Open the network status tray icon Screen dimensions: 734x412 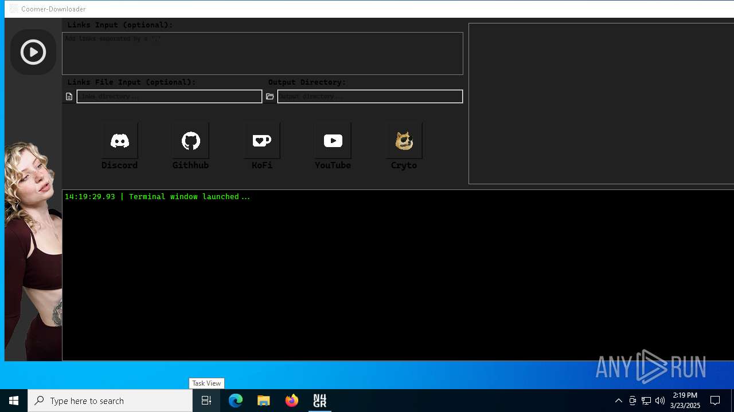click(646, 401)
